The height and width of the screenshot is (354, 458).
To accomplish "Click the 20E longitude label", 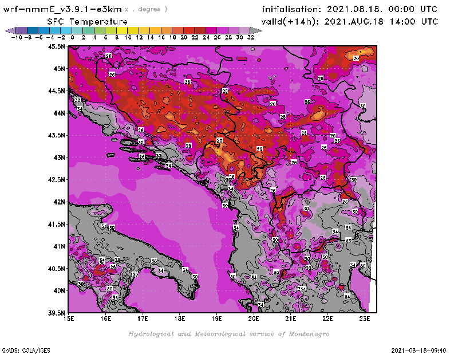I will [254, 318].
